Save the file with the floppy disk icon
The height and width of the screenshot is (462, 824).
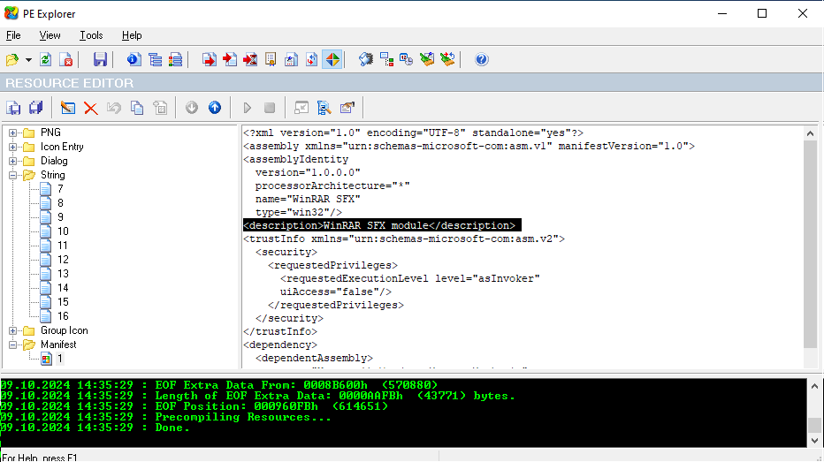click(x=100, y=60)
